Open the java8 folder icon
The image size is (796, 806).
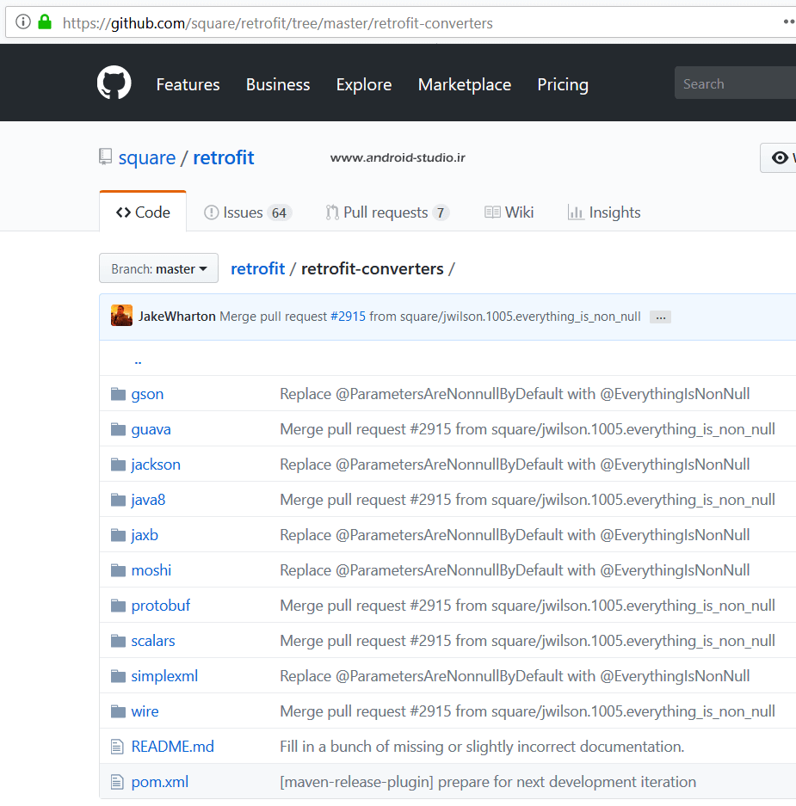118,500
